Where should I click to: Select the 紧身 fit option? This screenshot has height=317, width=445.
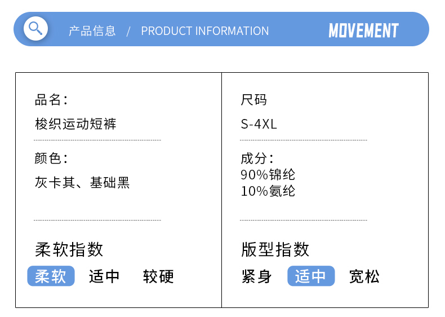[x=257, y=276]
